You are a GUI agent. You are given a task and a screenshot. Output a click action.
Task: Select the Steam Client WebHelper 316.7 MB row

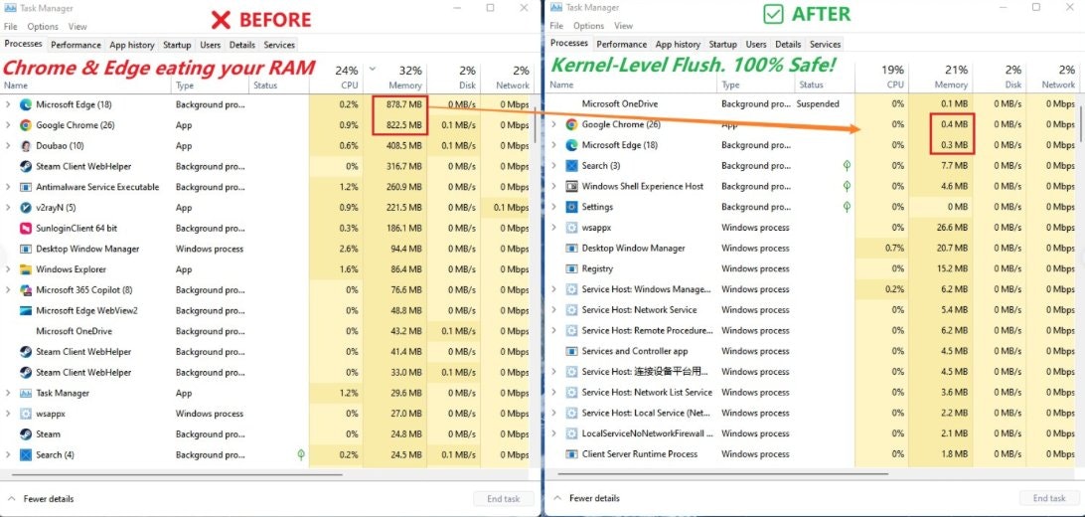click(x=266, y=166)
